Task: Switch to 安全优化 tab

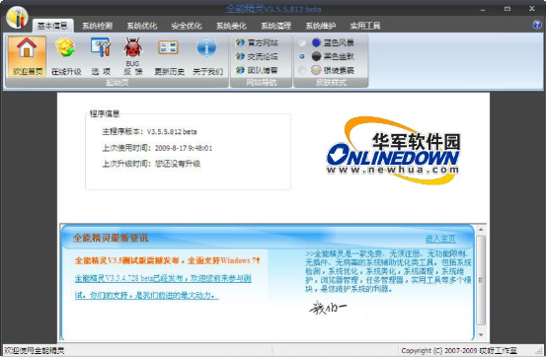Action: click(187, 26)
